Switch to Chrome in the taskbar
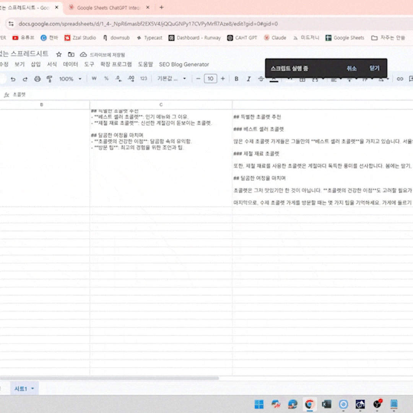 point(309,404)
